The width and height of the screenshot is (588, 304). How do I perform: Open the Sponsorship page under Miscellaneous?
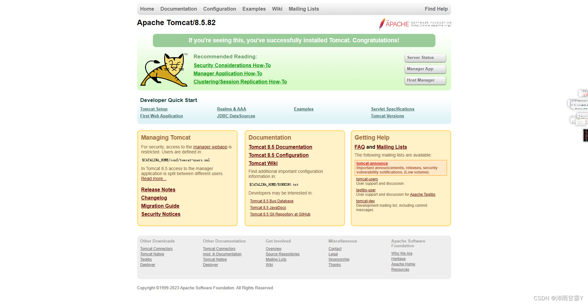pos(339,259)
